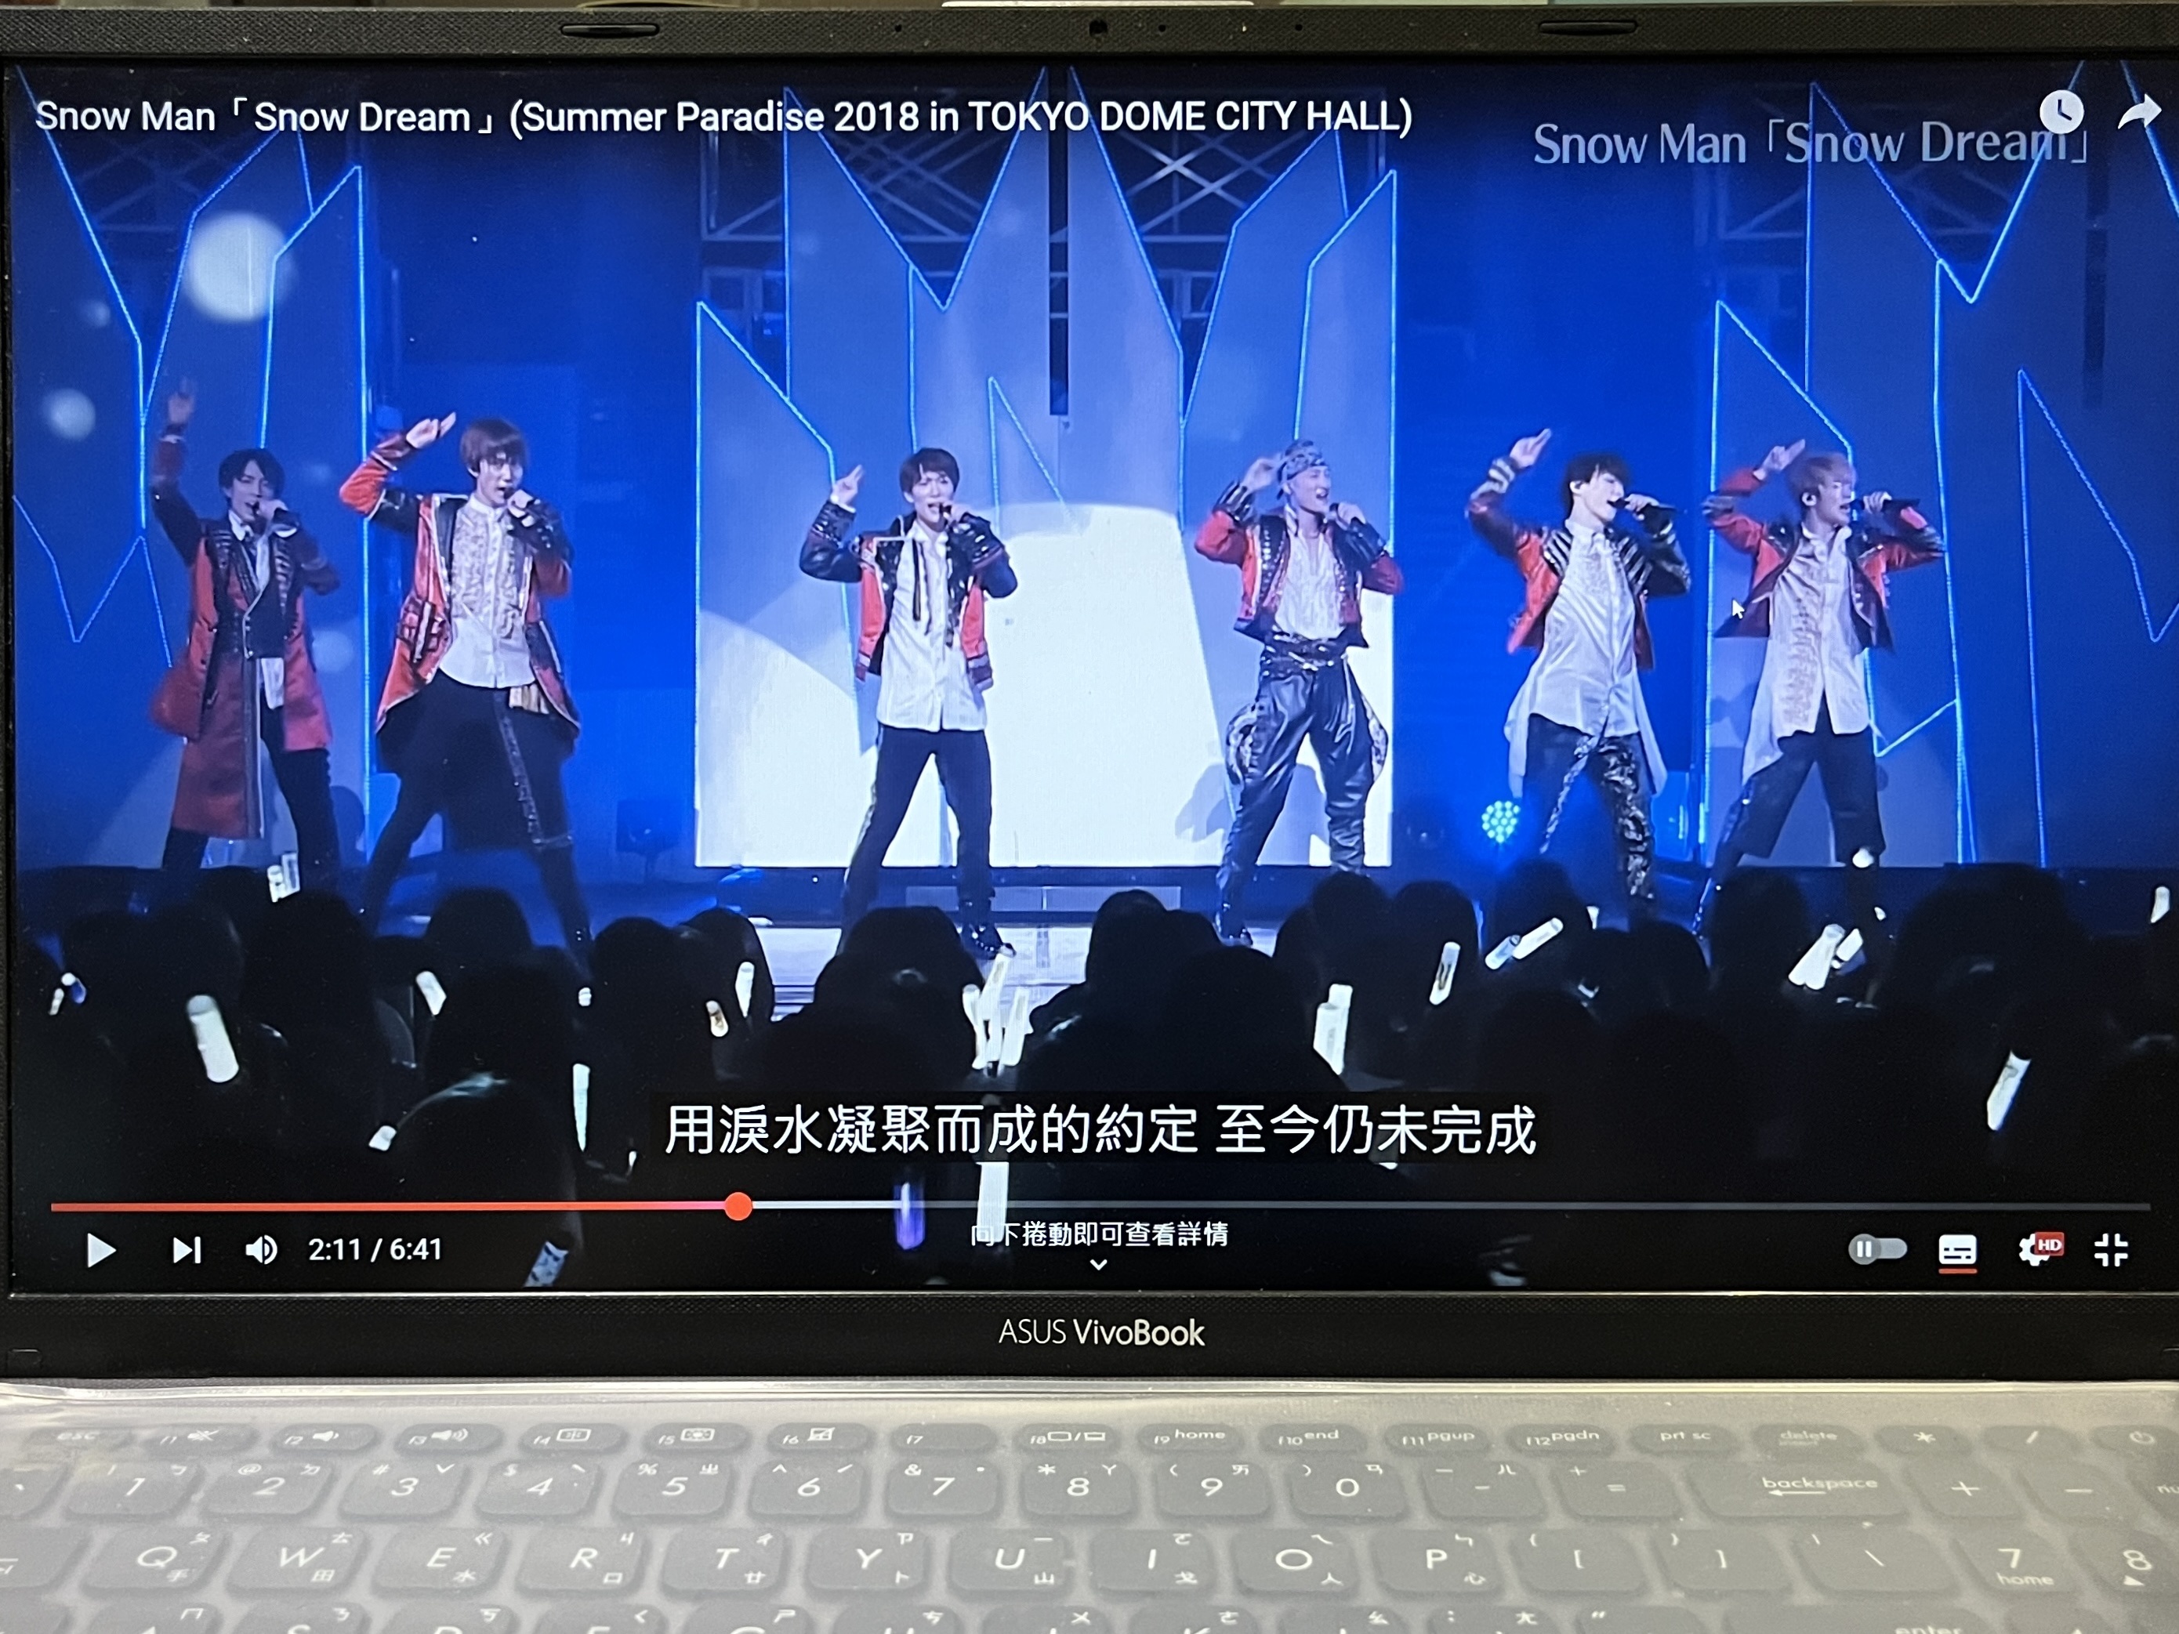Skip to the next video
The height and width of the screenshot is (1634, 2179).
[x=187, y=1250]
